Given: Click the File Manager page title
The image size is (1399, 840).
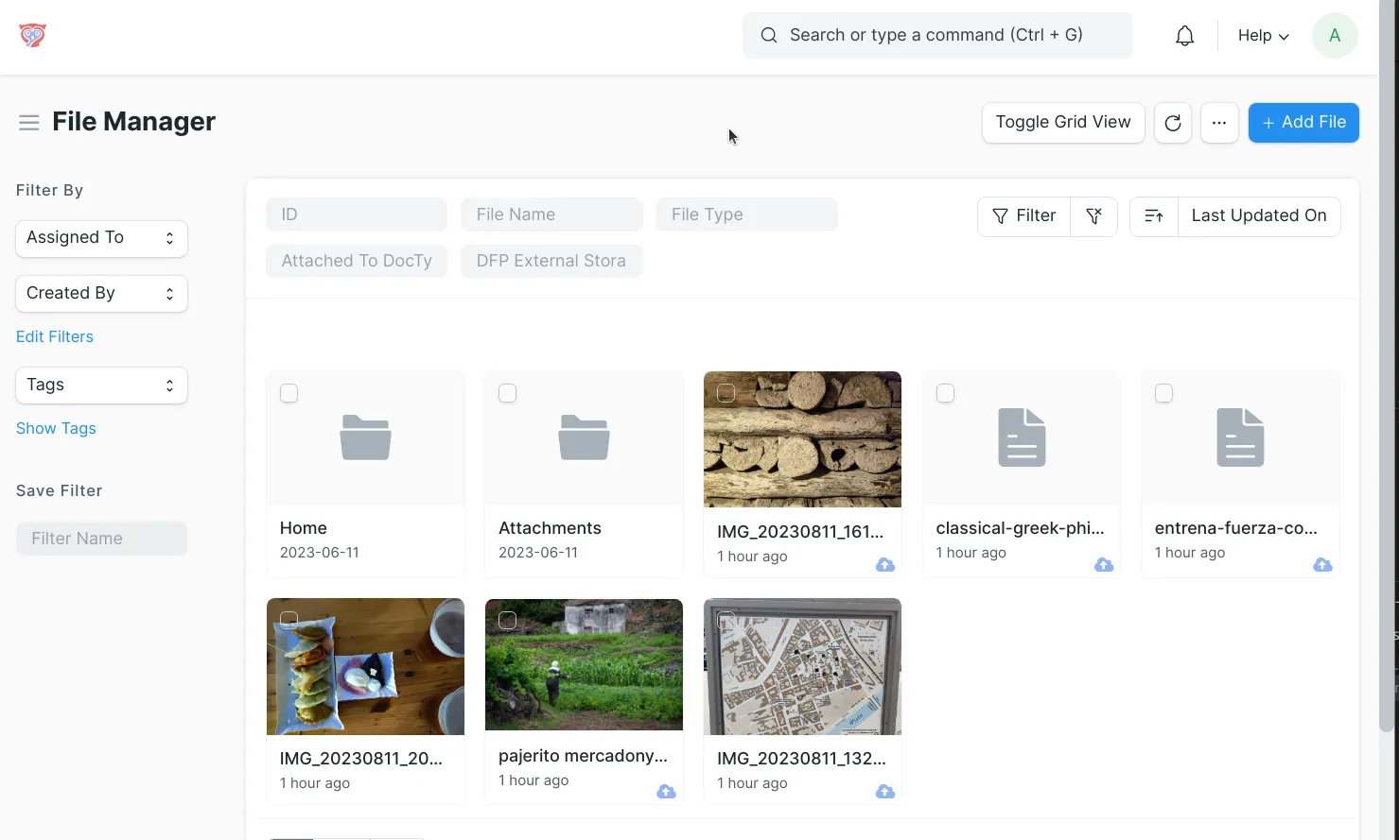Looking at the screenshot, I should (x=133, y=122).
